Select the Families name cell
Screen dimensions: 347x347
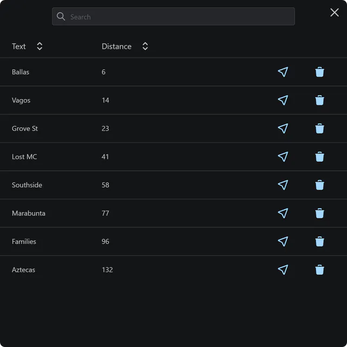(24, 241)
